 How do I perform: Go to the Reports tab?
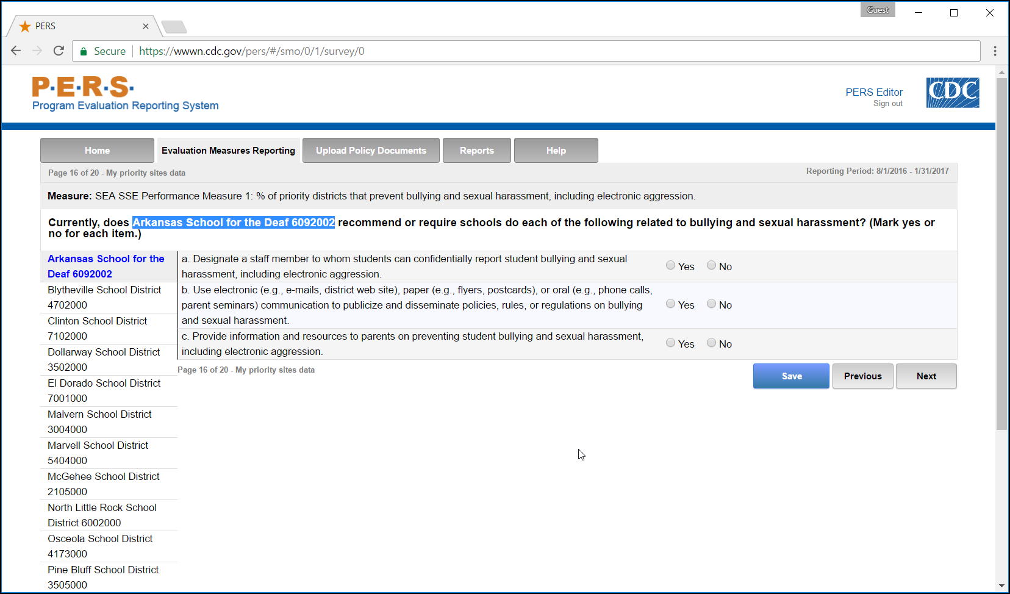coord(477,150)
